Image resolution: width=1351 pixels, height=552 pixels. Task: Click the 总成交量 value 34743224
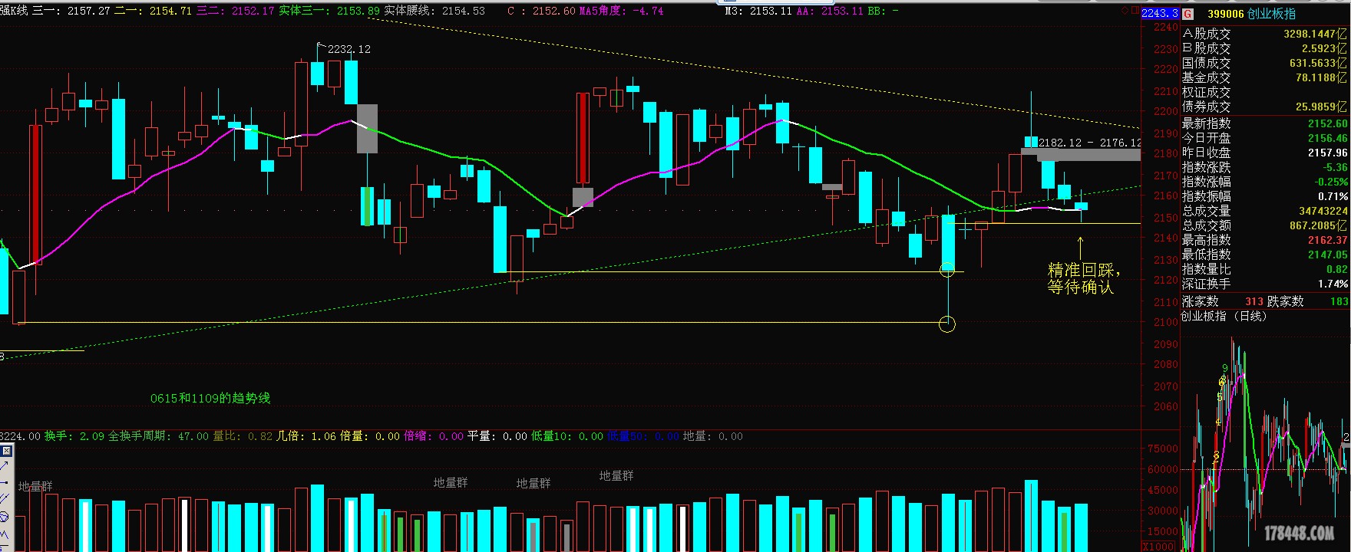[x=1323, y=211]
